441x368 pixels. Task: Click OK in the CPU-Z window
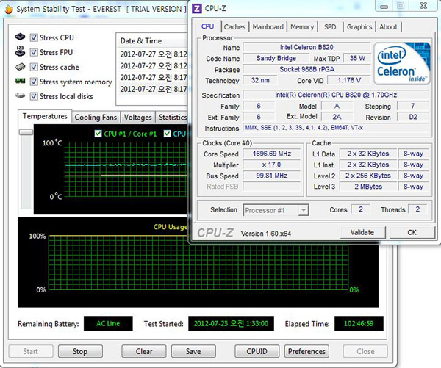[412, 233]
